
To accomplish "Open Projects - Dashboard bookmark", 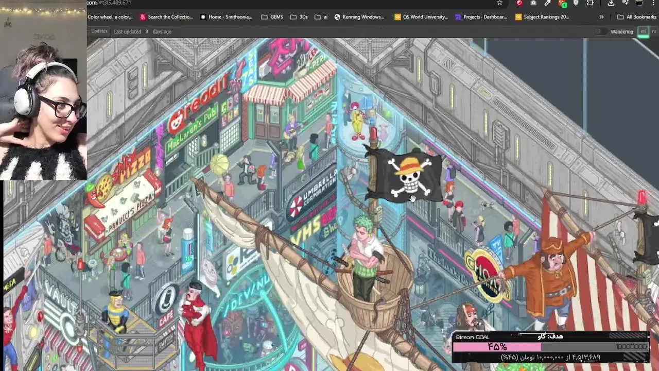I will 481,17.
